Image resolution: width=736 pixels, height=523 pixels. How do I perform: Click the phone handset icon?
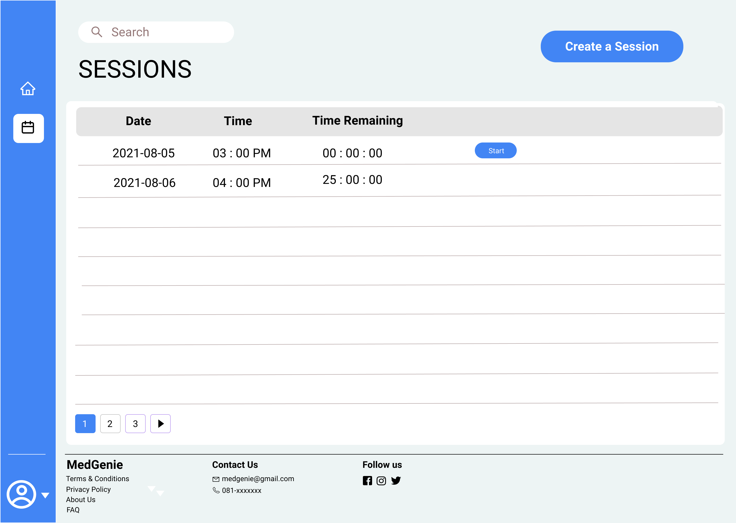[x=216, y=490]
